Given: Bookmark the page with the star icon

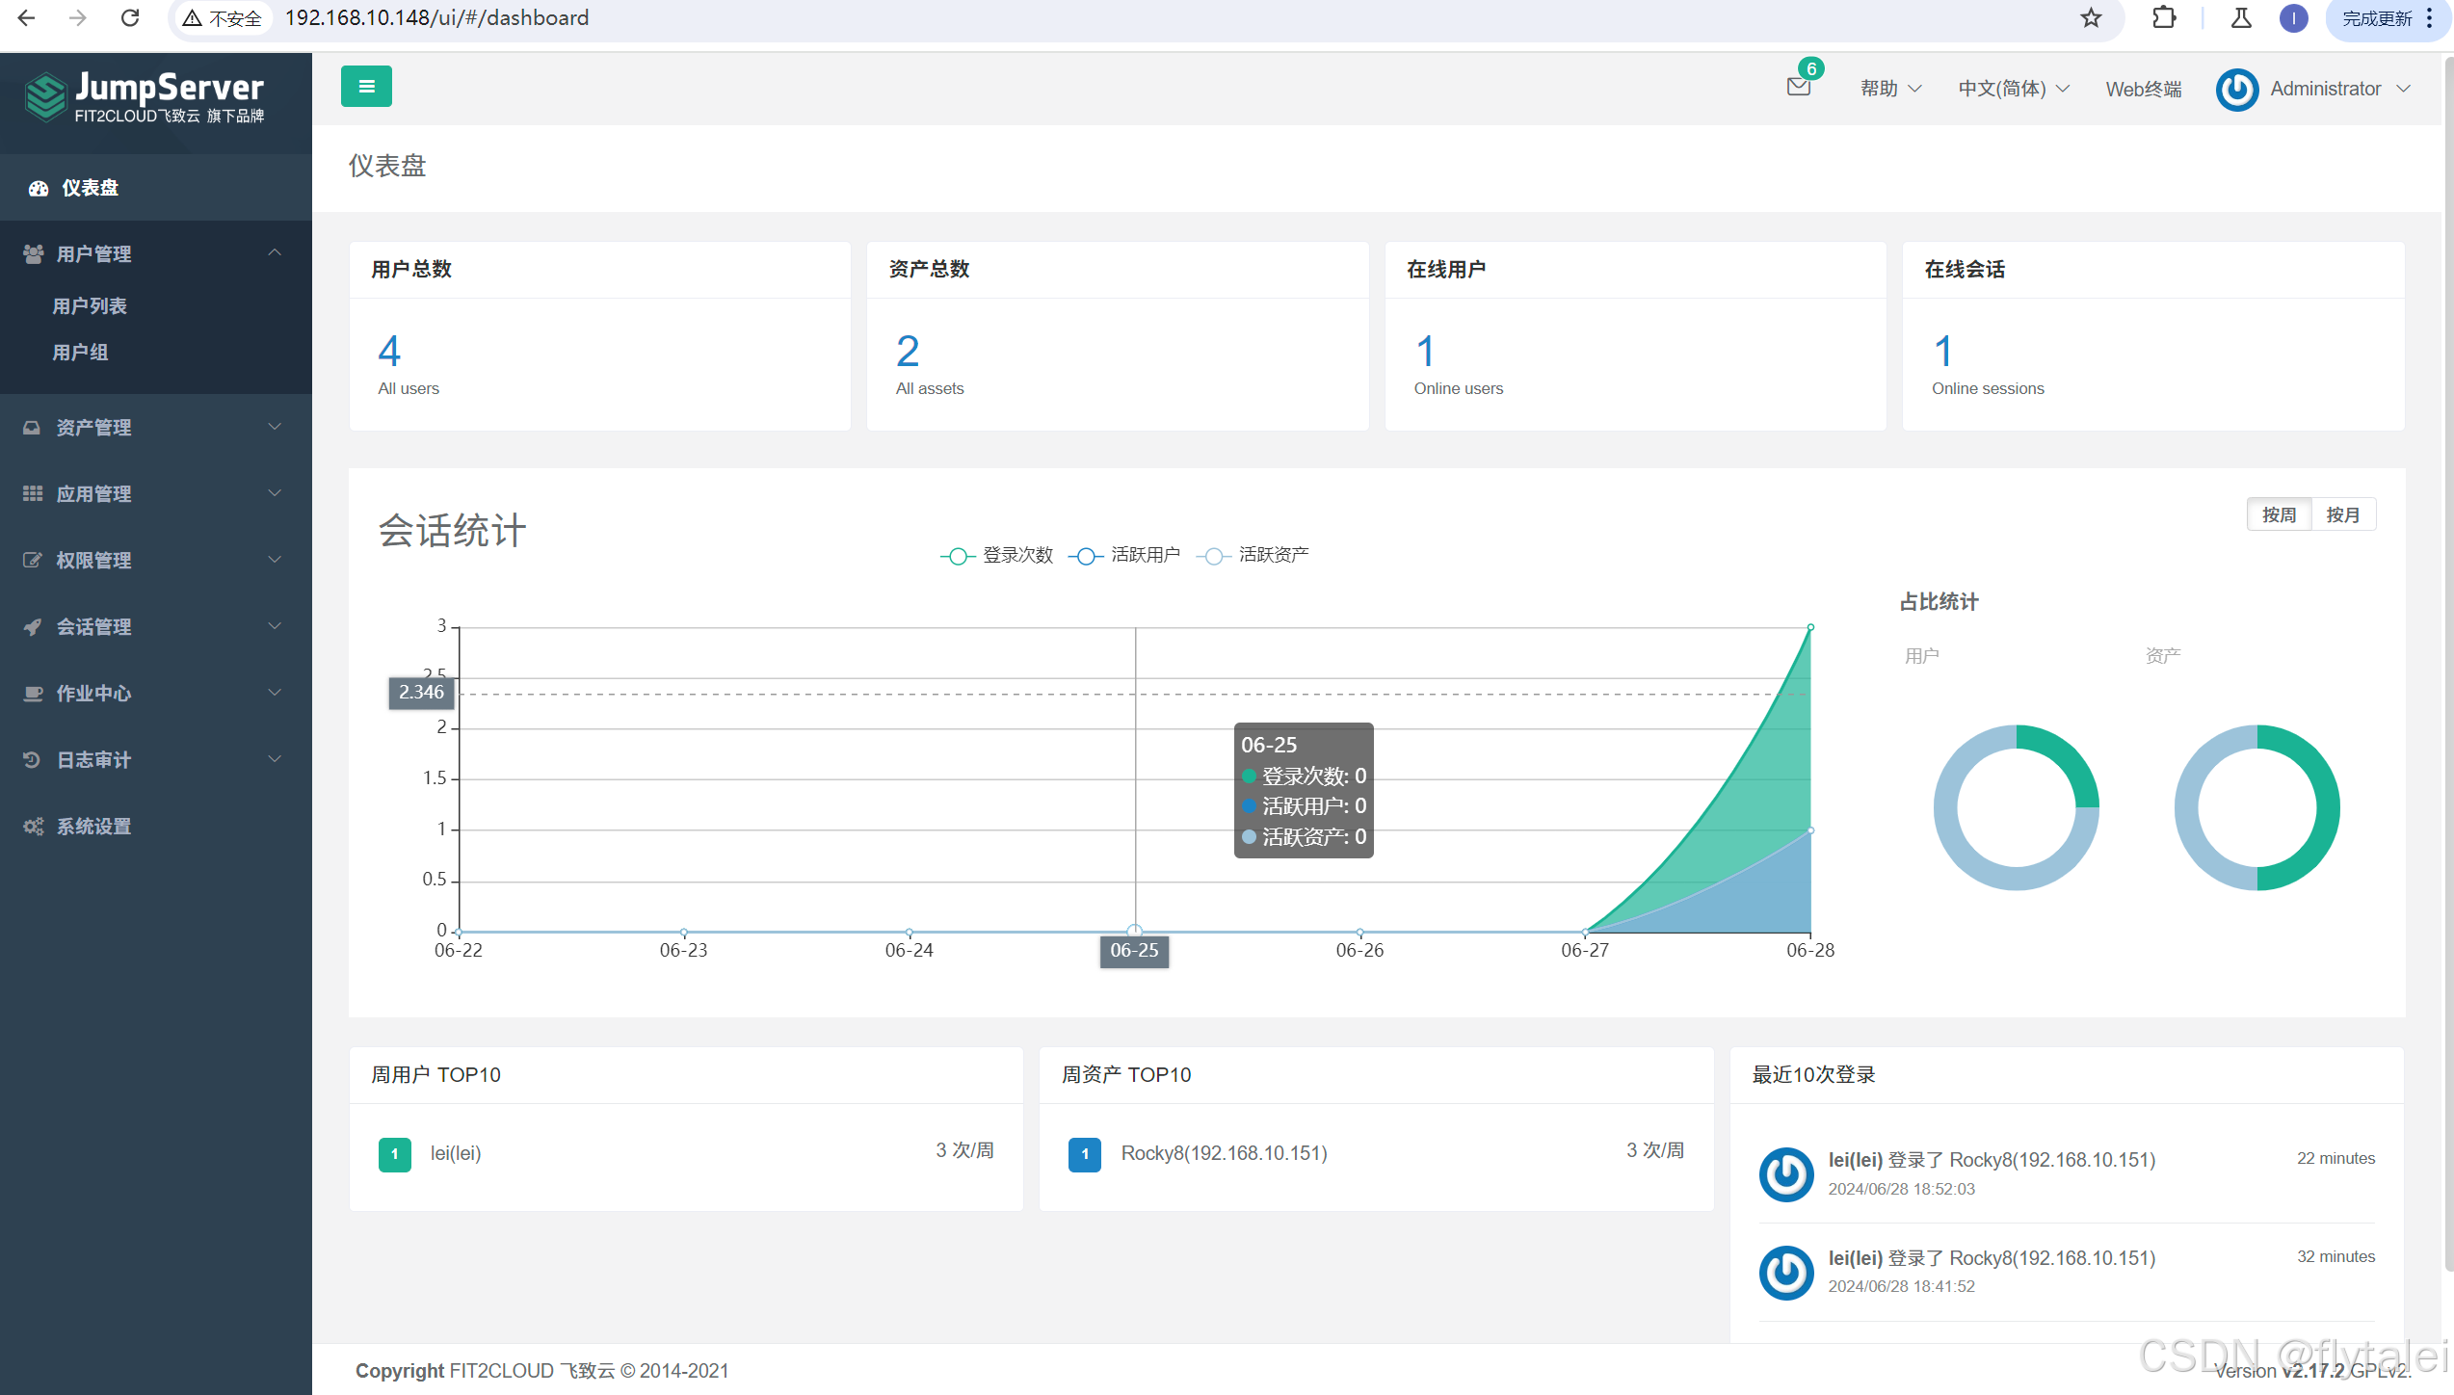Looking at the screenshot, I should pos(2090,18).
